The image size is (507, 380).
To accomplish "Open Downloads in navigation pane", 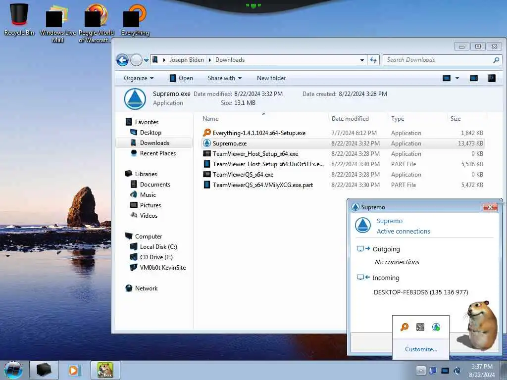I will 154,143.
